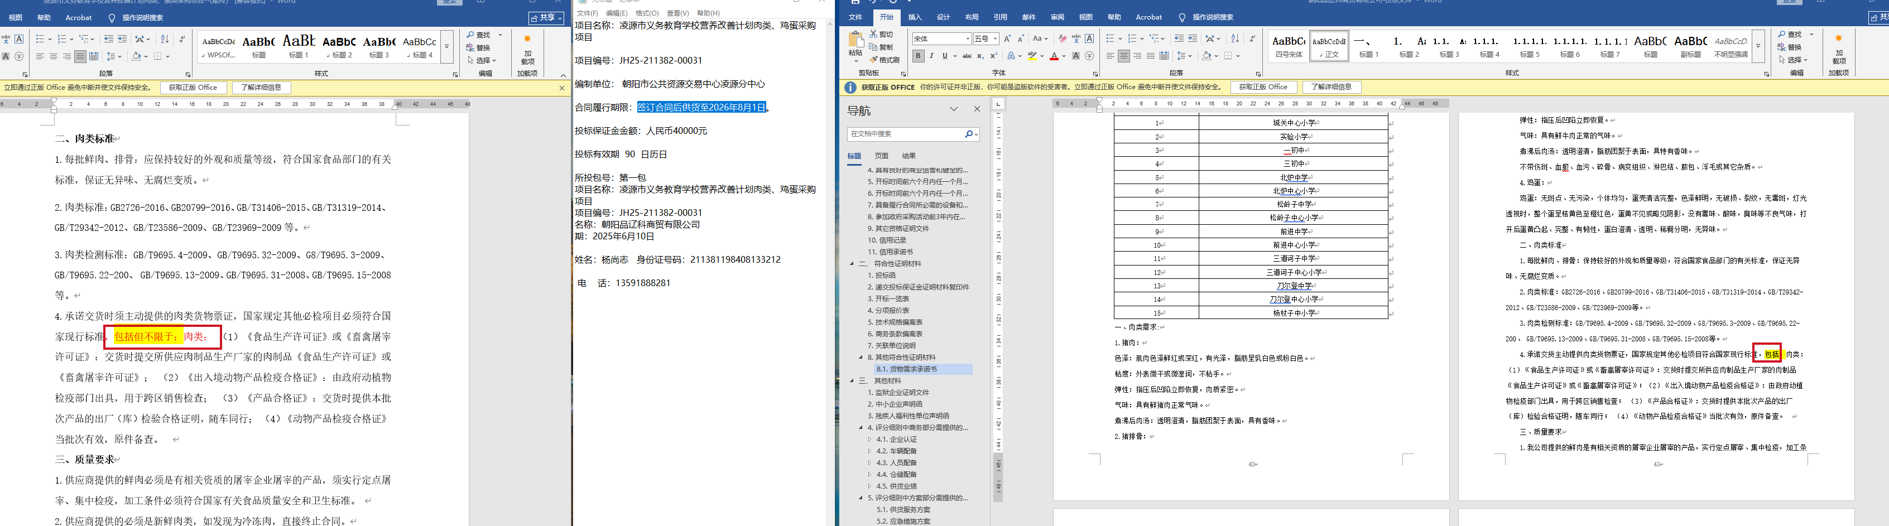Click sort (A-Z) icon in left Word window
The width and height of the screenshot is (1889, 526).
coord(164,39)
